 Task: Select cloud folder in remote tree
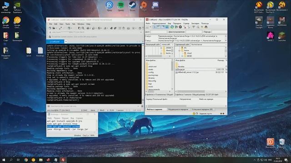click(x=189, y=53)
